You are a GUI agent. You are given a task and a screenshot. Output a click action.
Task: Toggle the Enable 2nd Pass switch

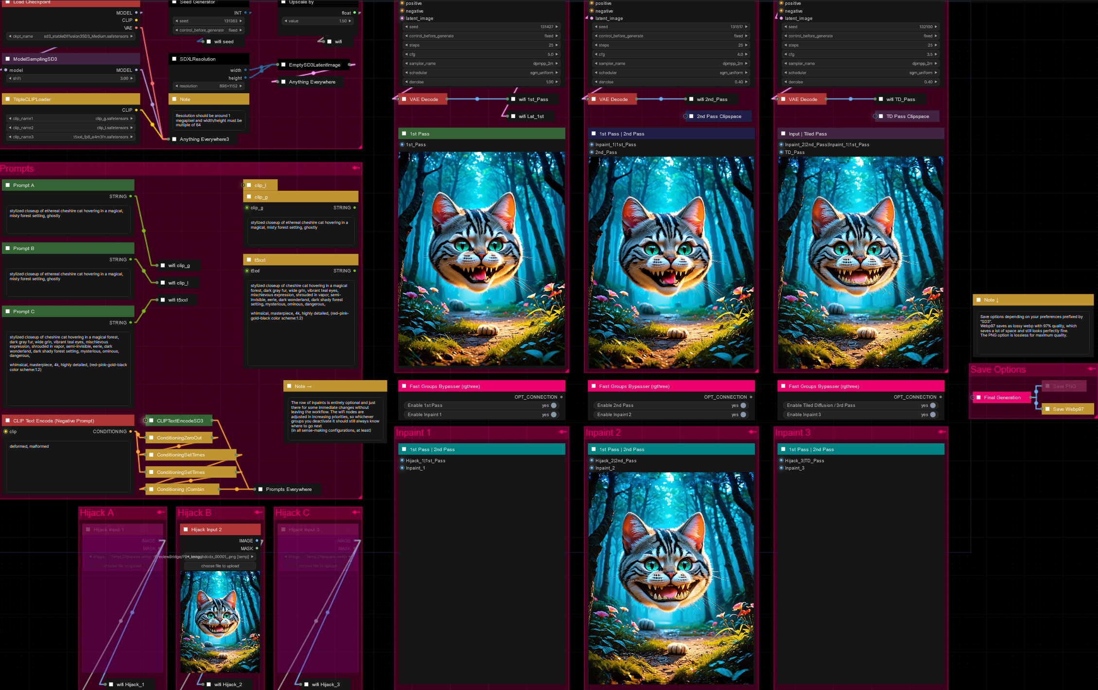pyautogui.click(x=743, y=405)
